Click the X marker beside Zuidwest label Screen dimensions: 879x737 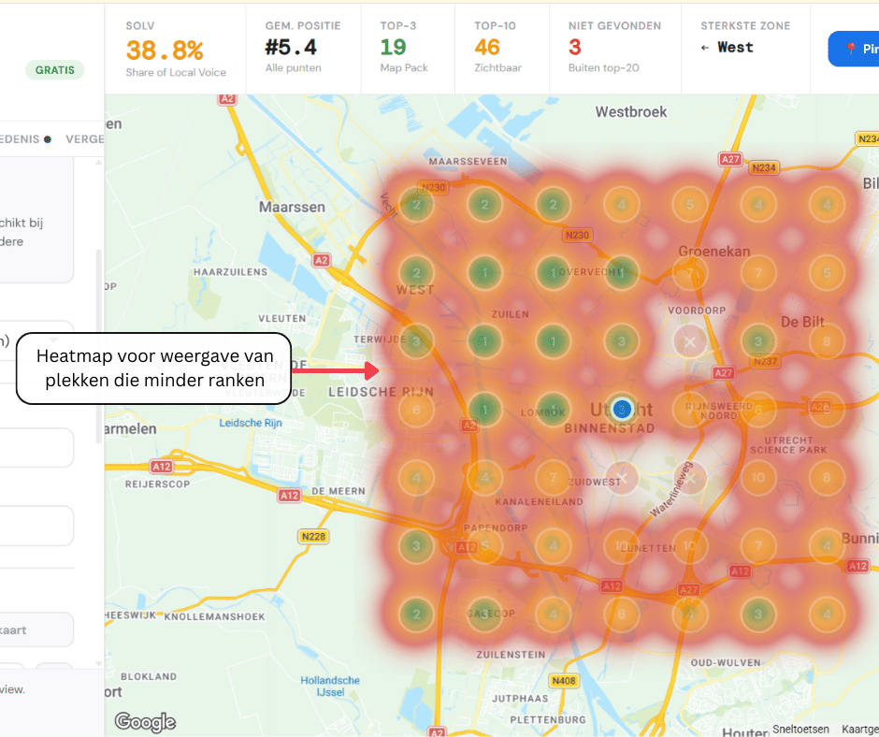pyautogui.click(x=622, y=477)
